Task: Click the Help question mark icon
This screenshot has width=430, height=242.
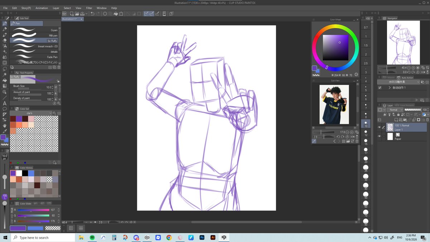Action: coord(171,14)
